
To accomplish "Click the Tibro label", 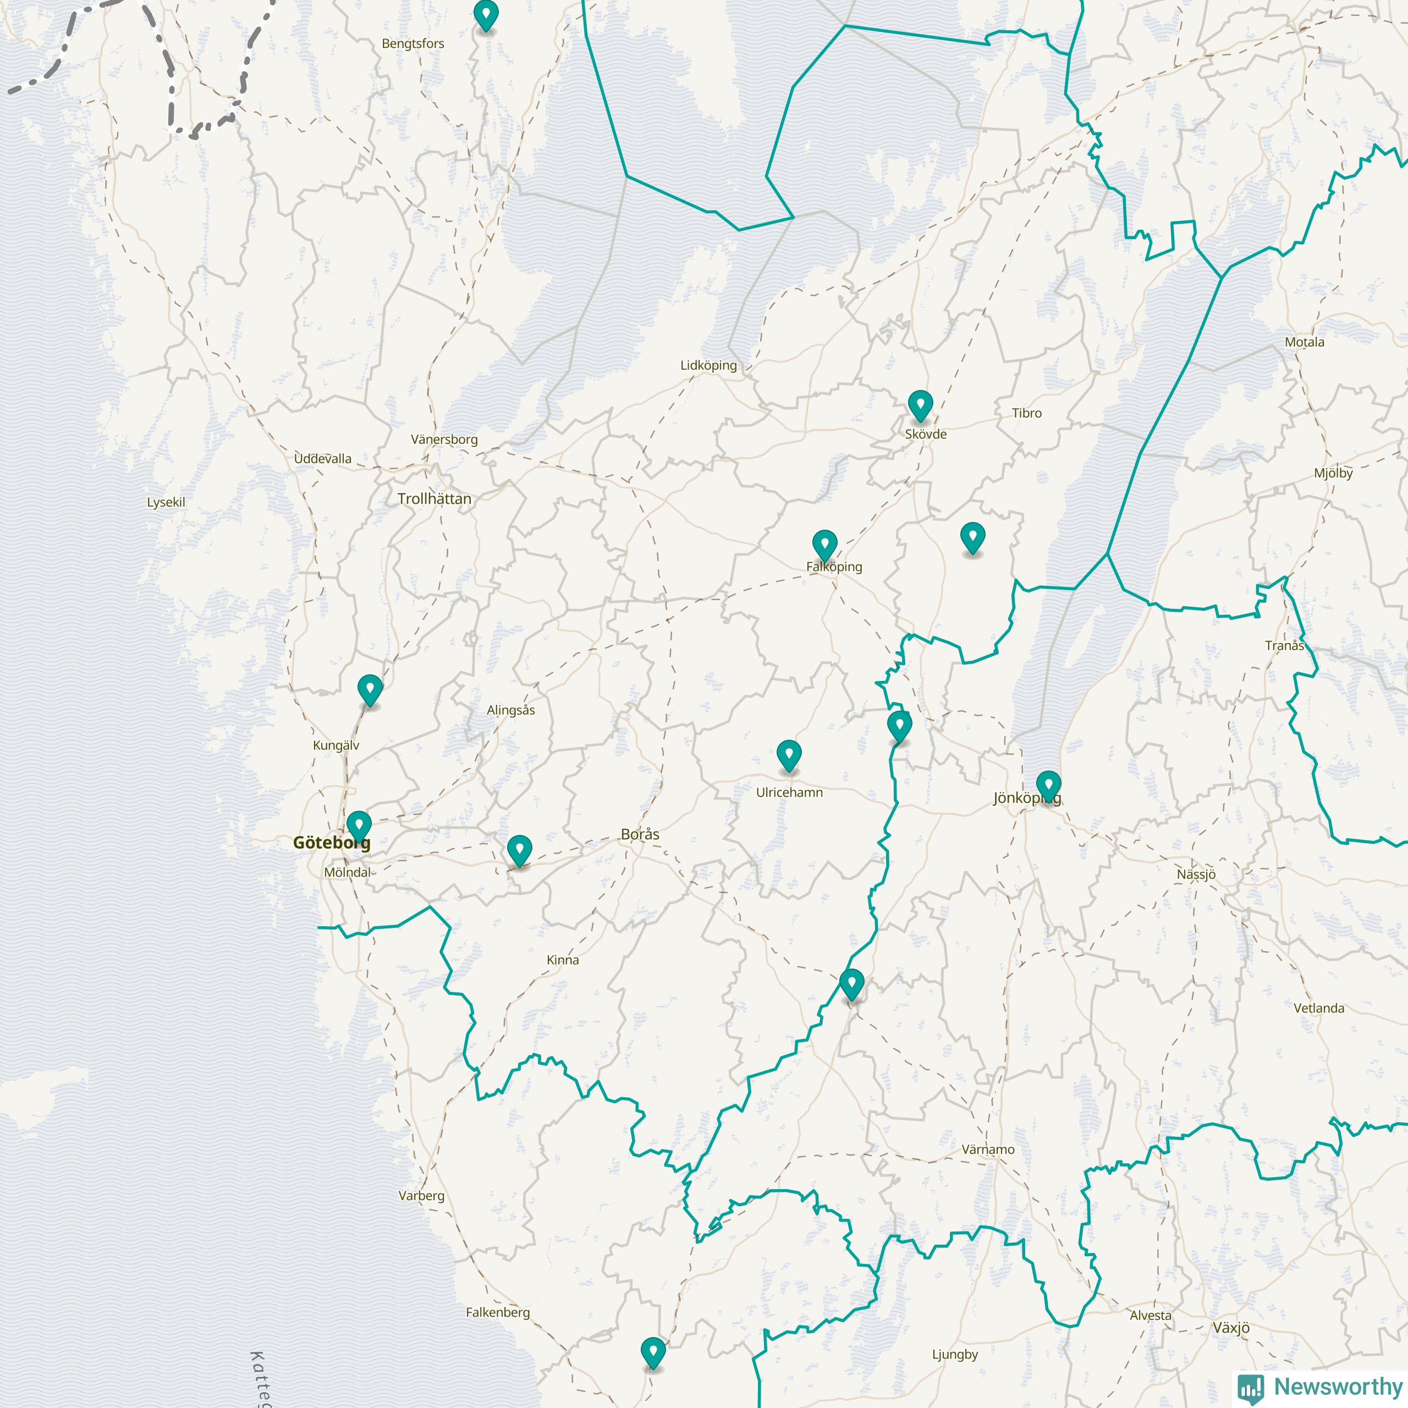I will click(1027, 413).
